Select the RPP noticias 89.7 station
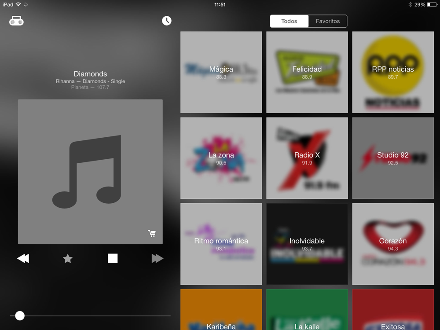The width and height of the screenshot is (440, 330). [x=393, y=72]
